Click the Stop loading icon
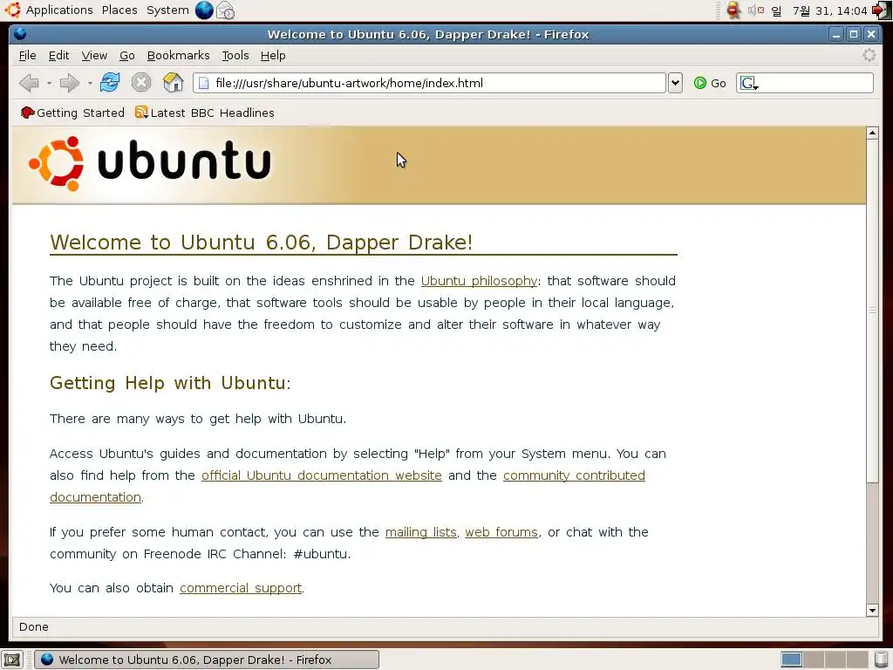 (x=140, y=83)
